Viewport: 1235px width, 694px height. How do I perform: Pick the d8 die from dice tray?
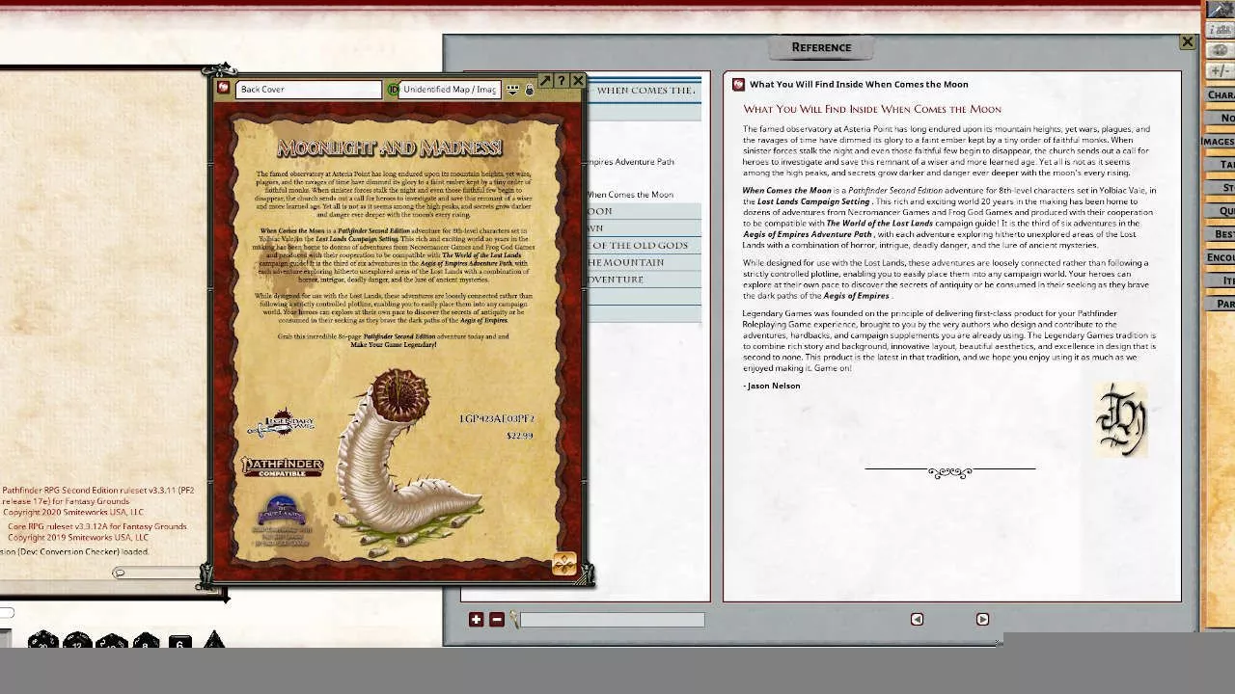pos(146,640)
